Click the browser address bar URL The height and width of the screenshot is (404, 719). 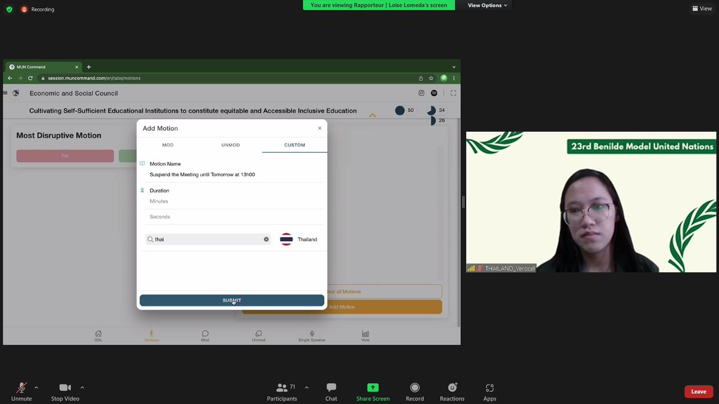pyautogui.click(x=94, y=78)
